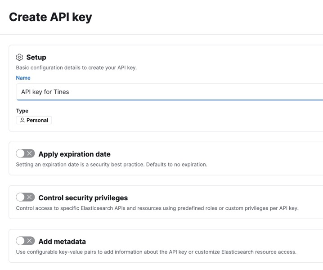Turn on Control security privileges toggle
Viewport: 323px width, 270px height.
point(25,197)
